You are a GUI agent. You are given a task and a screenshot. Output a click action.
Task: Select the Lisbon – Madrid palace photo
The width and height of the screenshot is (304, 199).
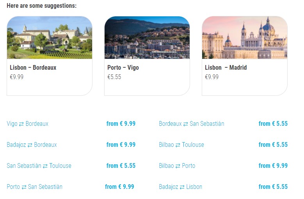[245, 37]
